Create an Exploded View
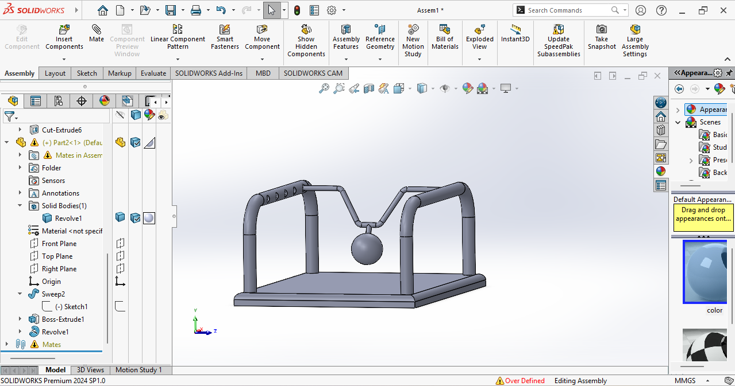The height and width of the screenshot is (386, 735). click(x=480, y=37)
